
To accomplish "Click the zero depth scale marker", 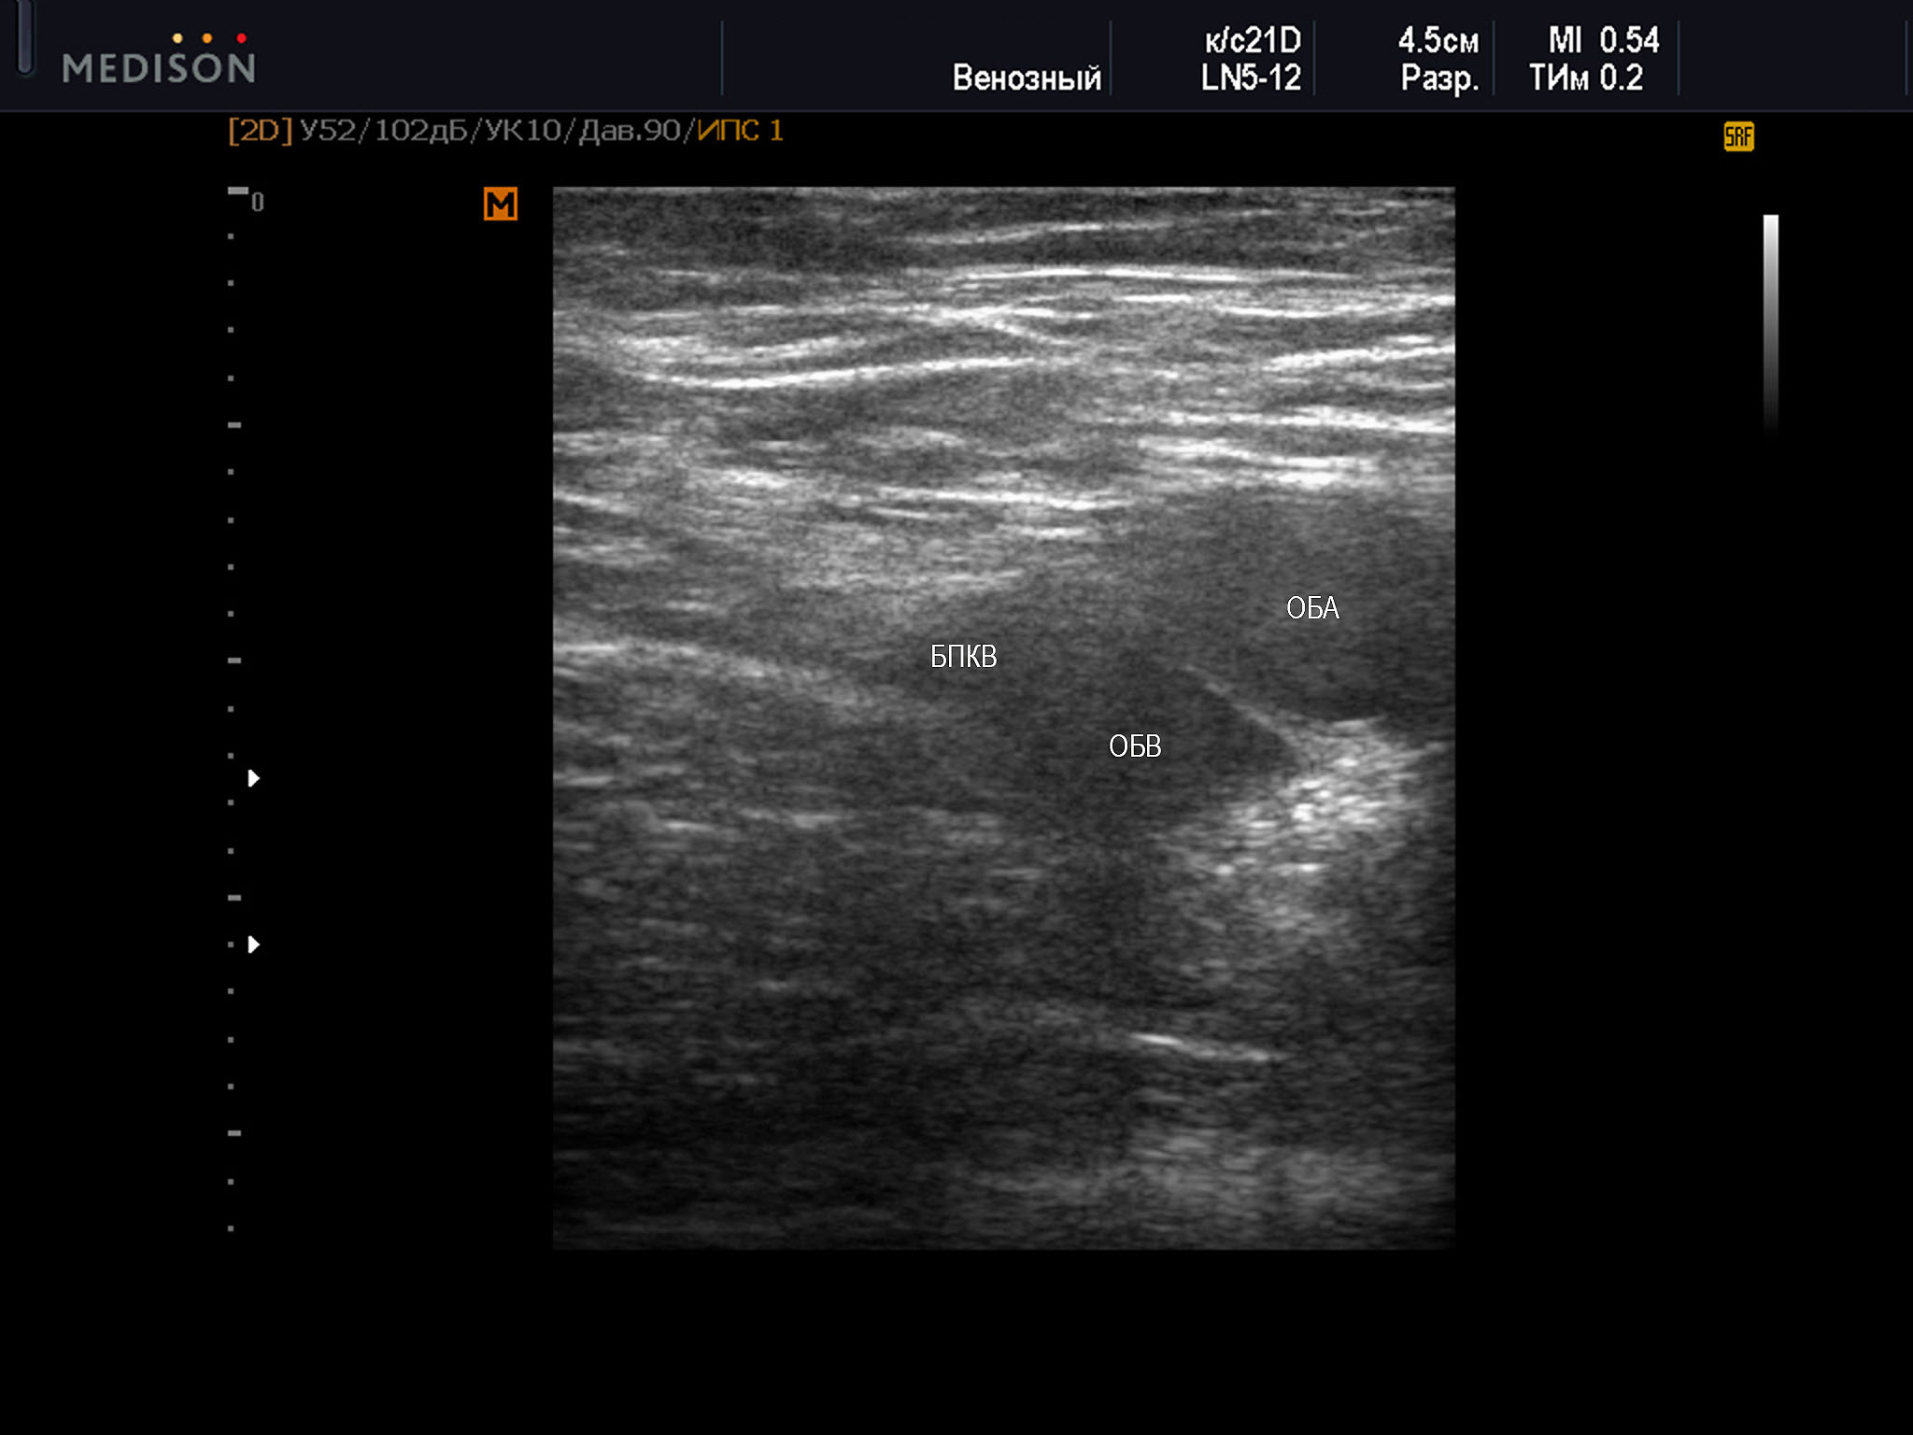I will coord(257,202).
